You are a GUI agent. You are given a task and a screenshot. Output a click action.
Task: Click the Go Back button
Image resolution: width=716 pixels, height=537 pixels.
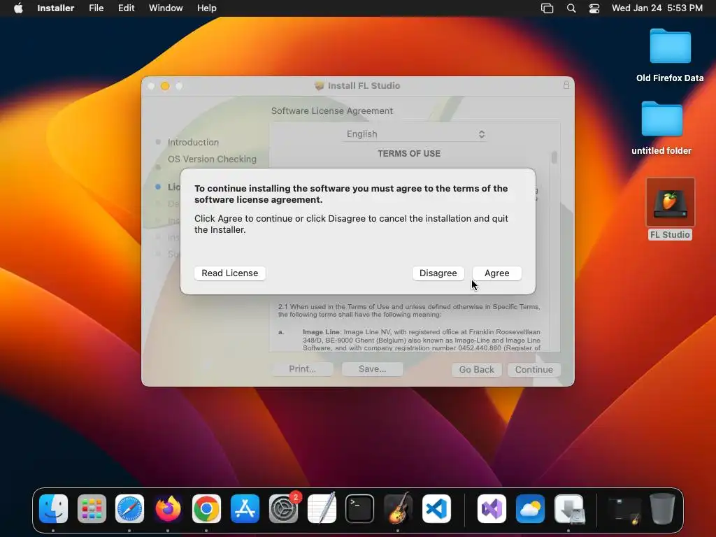point(476,369)
